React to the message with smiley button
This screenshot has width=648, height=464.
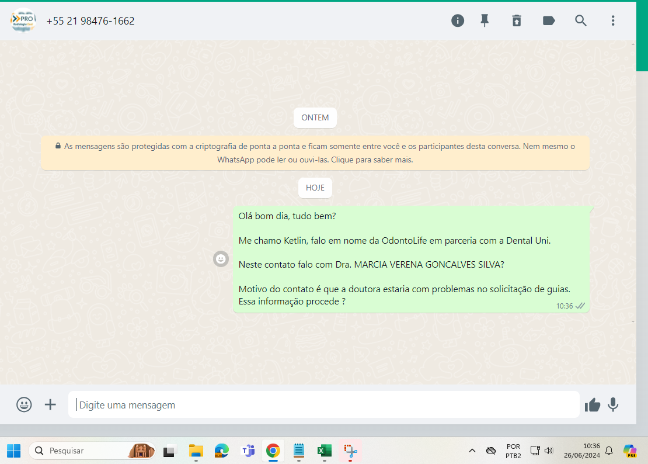[x=221, y=259]
